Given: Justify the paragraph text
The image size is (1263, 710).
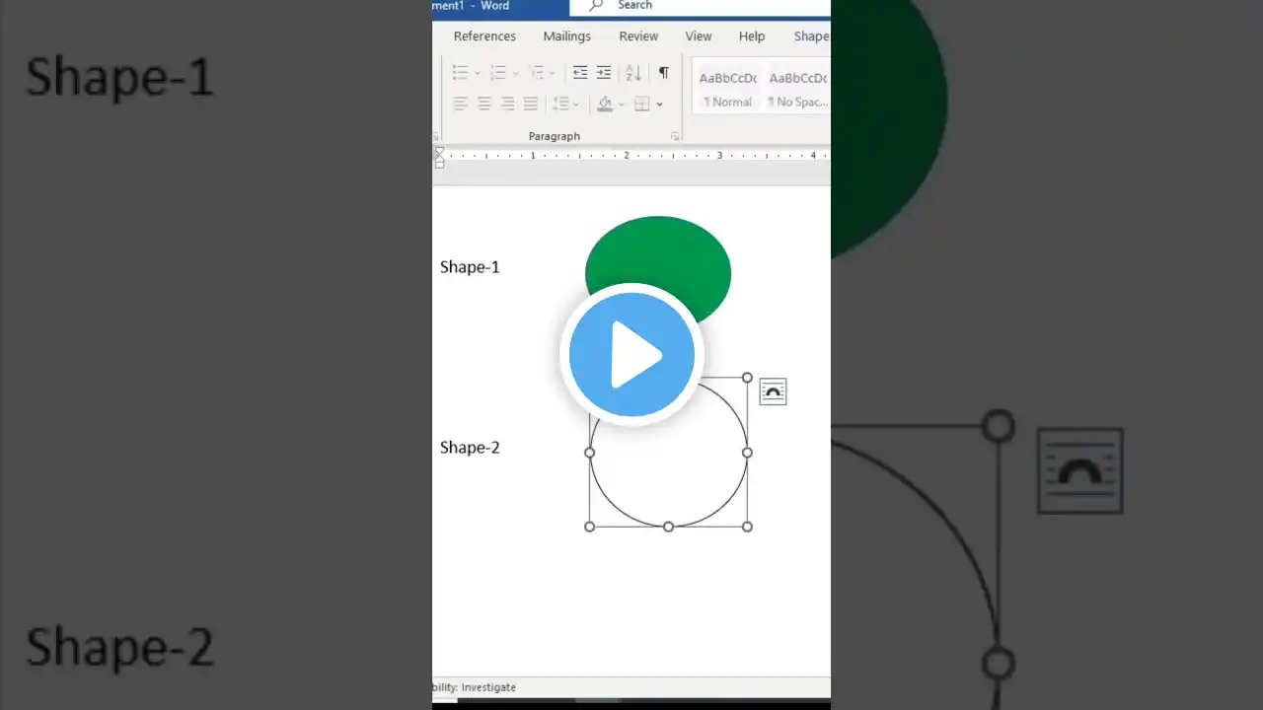Looking at the screenshot, I should (531, 104).
